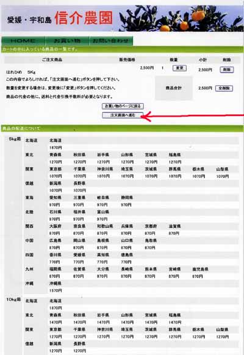The width and height of the screenshot is (244, 355).
Task: Open the お問い合わせ contact tab
Action: point(110,41)
